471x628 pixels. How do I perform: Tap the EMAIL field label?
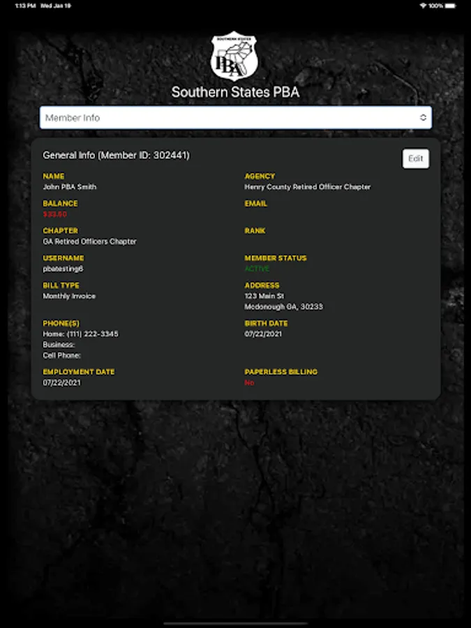(x=256, y=204)
